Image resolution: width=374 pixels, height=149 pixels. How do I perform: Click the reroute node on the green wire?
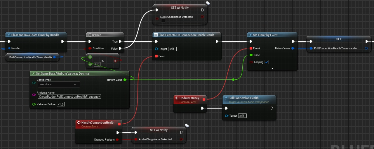pos(233,80)
